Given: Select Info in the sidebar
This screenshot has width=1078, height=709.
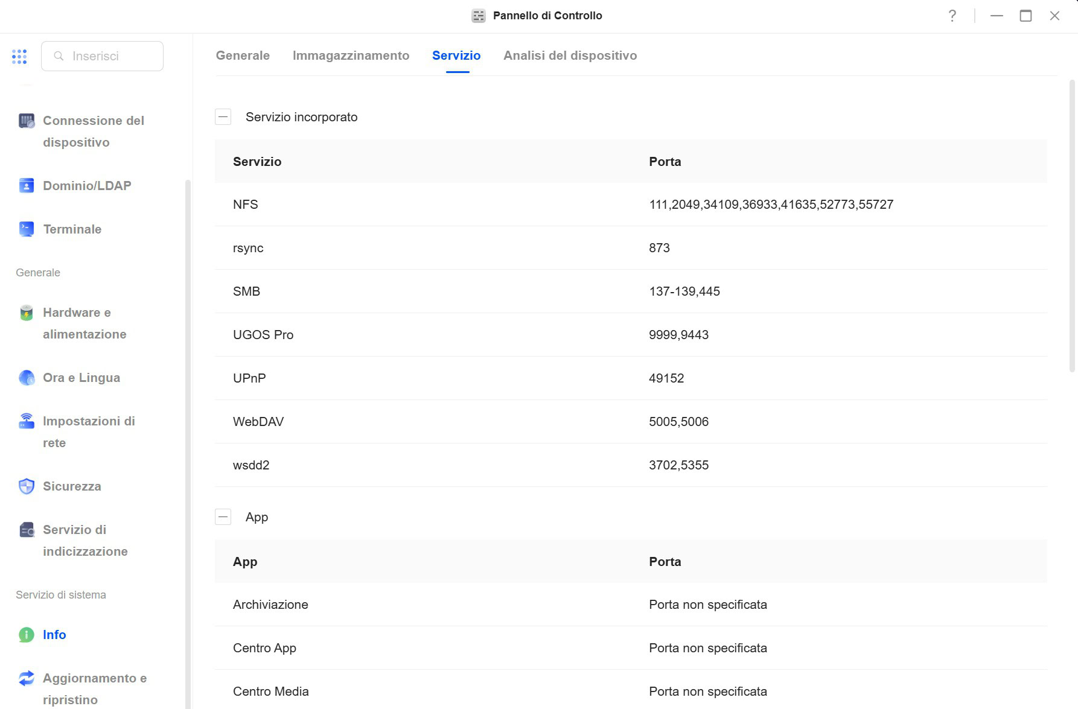Looking at the screenshot, I should [x=54, y=635].
